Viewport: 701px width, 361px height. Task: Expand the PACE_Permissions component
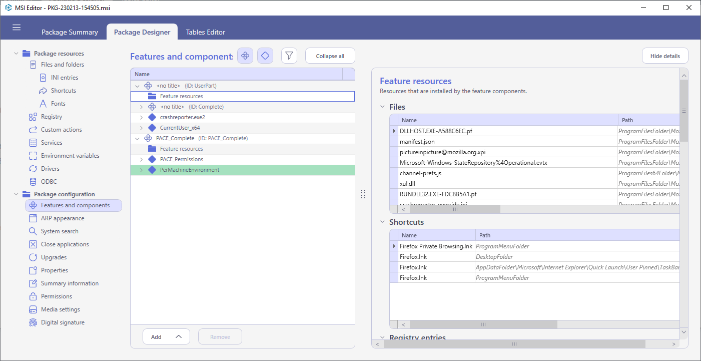pos(141,159)
